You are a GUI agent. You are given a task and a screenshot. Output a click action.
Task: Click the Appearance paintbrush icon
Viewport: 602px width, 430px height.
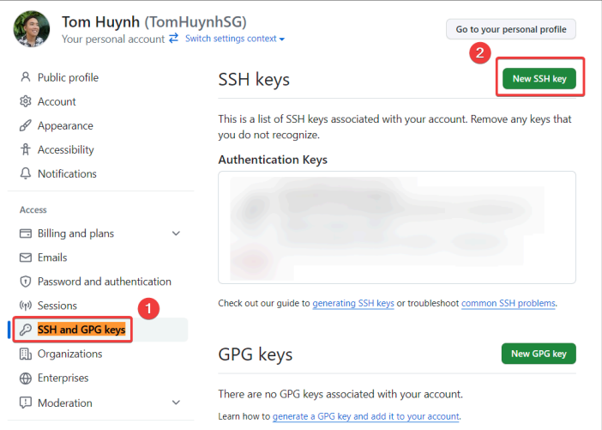26,125
